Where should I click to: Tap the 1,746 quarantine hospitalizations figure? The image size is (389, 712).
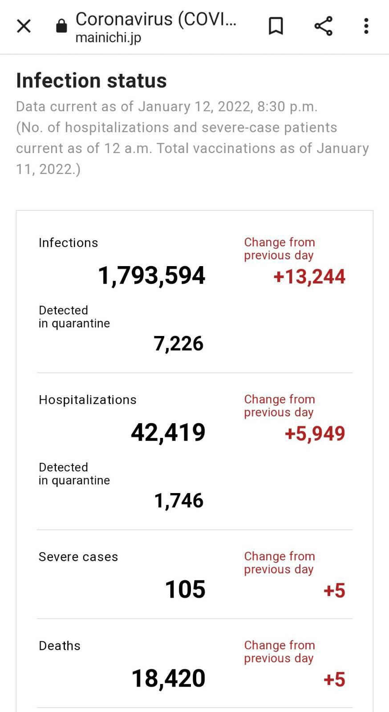(x=178, y=501)
